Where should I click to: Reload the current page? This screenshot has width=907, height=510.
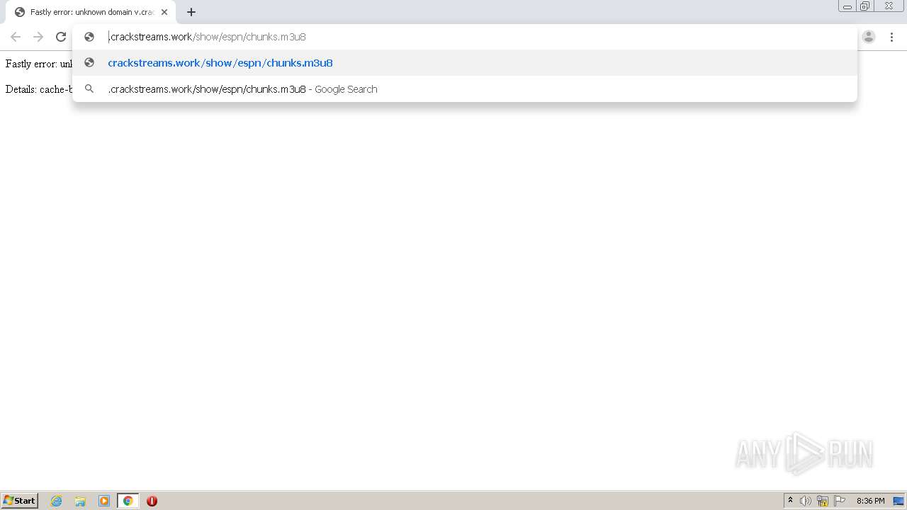61,37
